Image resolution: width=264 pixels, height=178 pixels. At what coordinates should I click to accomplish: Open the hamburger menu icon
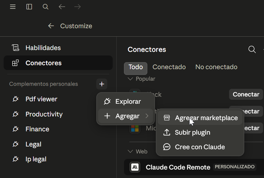coord(13,7)
